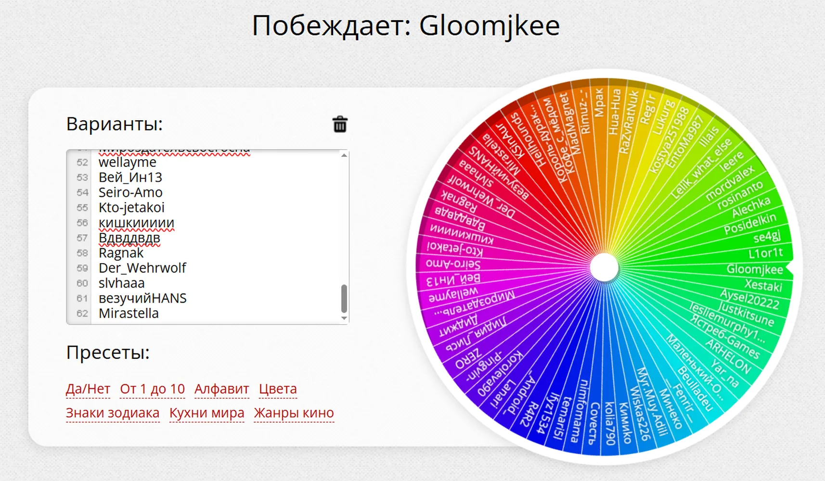Click the Aysel20222 wheel segment
This screenshot has height=481, width=825.
tap(749, 299)
